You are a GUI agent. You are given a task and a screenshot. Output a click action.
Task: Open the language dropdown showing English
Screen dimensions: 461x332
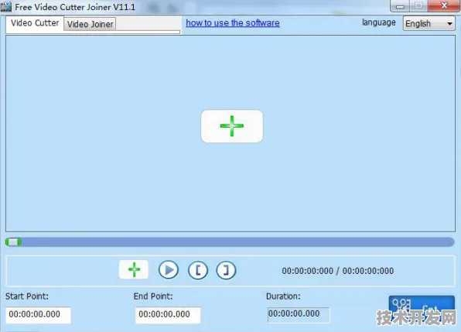click(x=429, y=23)
